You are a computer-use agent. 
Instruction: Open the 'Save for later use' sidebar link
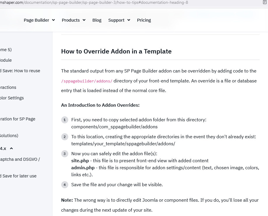pyautogui.click(x=18, y=176)
